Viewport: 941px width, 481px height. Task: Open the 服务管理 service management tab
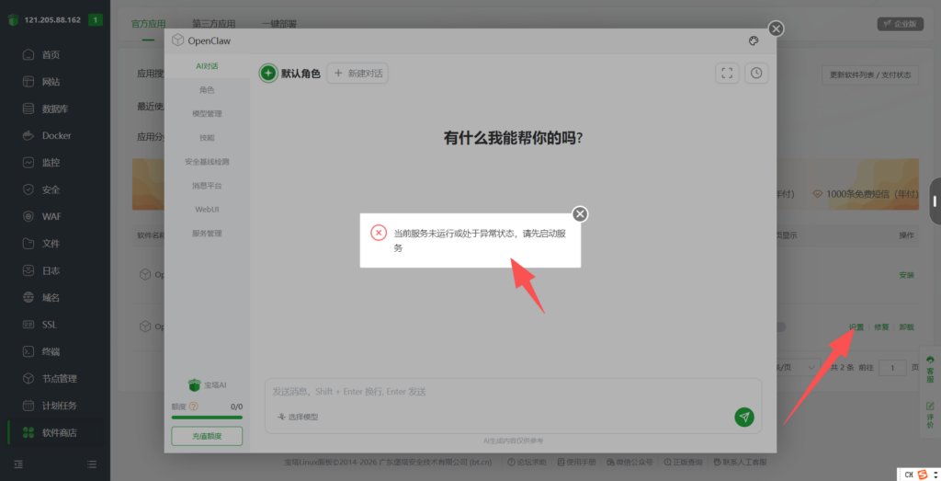207,233
